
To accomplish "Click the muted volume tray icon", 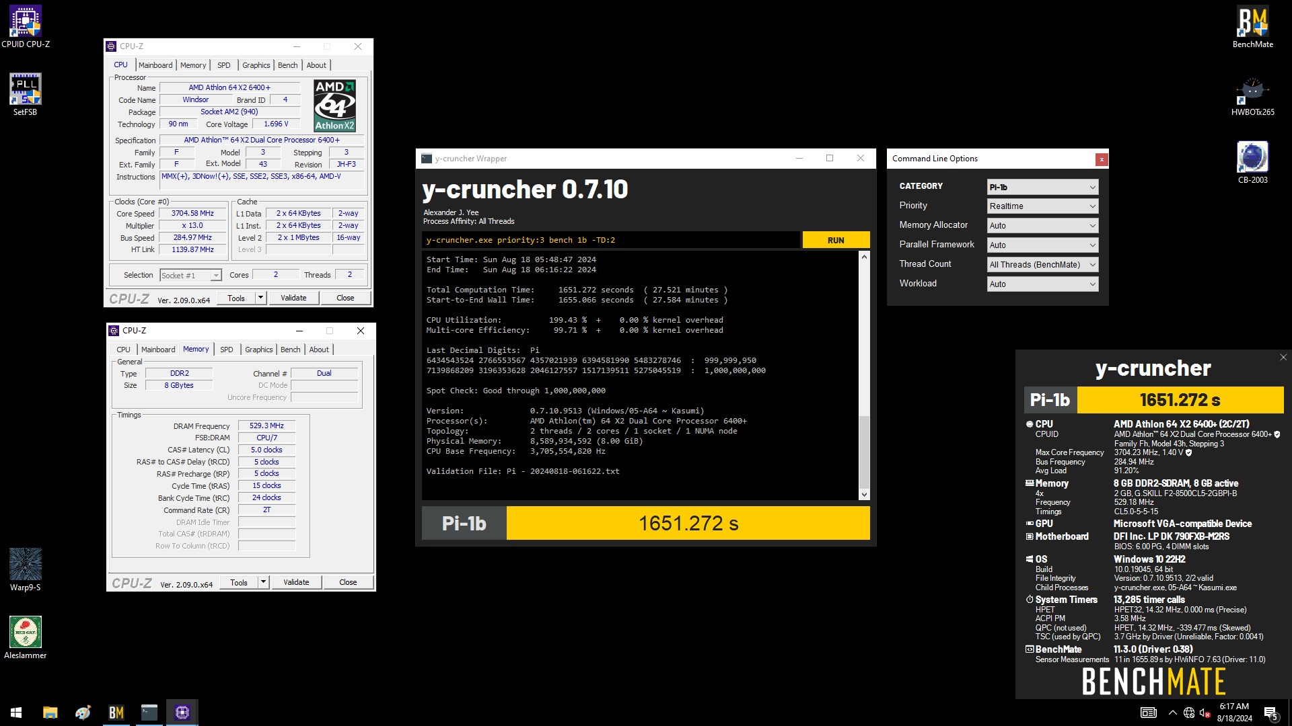I will click(x=1205, y=713).
